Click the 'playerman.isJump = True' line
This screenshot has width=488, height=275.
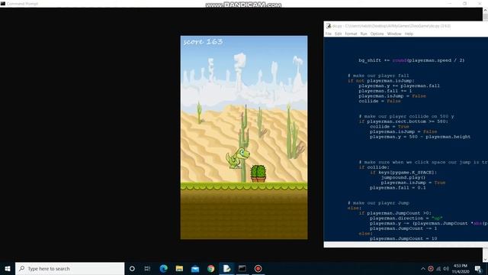(x=413, y=183)
